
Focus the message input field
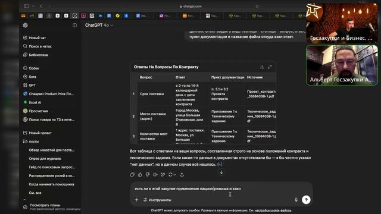point(221,188)
